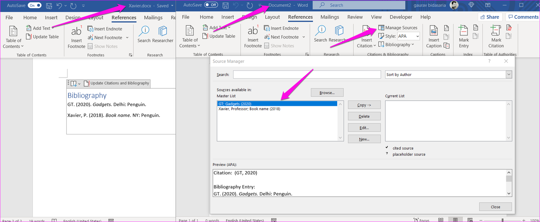
Task: Click Save icon in Document2 title bar
Action: pyautogui.click(x=225, y=5)
